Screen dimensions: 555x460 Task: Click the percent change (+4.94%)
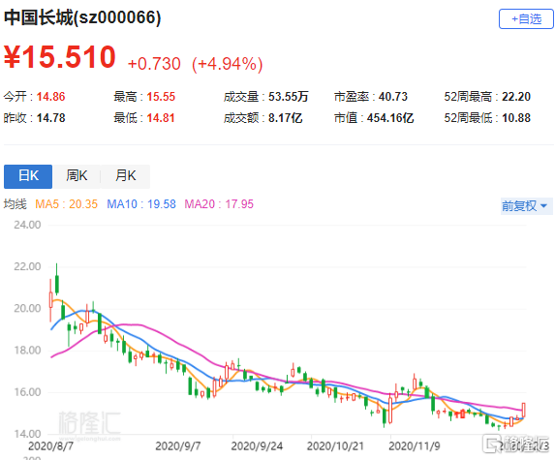click(228, 64)
